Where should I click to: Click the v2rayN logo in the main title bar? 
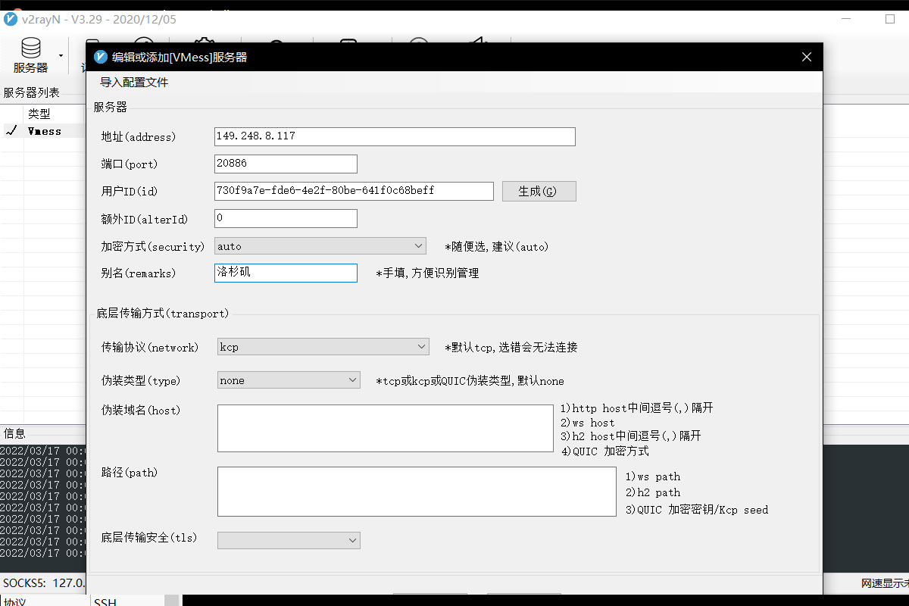point(11,19)
